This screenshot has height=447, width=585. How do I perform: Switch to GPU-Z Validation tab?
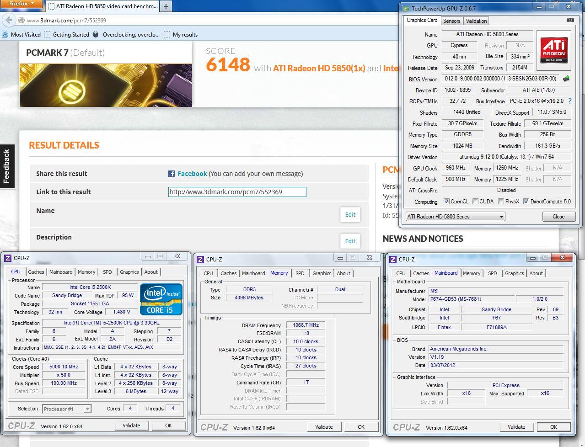tap(476, 21)
